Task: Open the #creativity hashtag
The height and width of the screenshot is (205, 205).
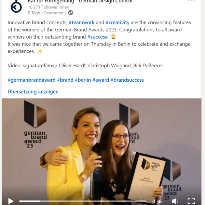Action: [118, 23]
